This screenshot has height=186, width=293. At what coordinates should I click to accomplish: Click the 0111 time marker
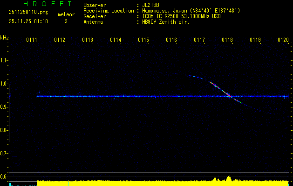click(32, 40)
